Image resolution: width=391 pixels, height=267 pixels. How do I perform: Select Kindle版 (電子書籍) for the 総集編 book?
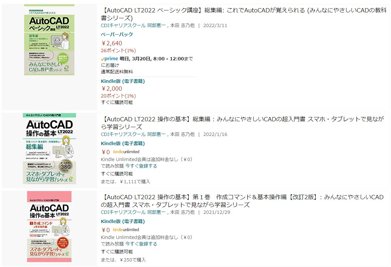tap(123, 143)
